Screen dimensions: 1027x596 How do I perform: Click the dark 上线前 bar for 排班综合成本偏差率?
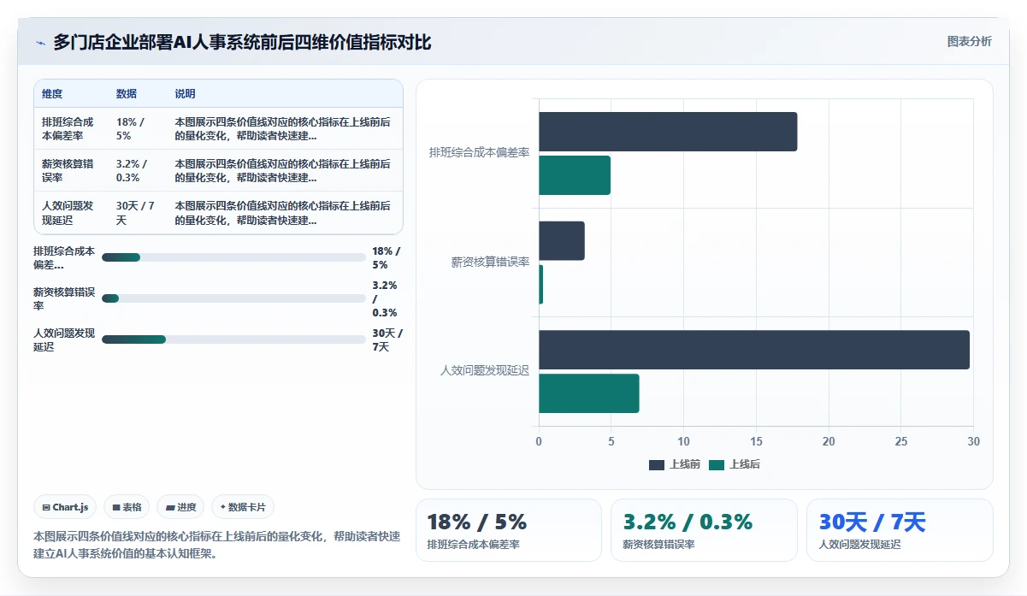click(668, 132)
